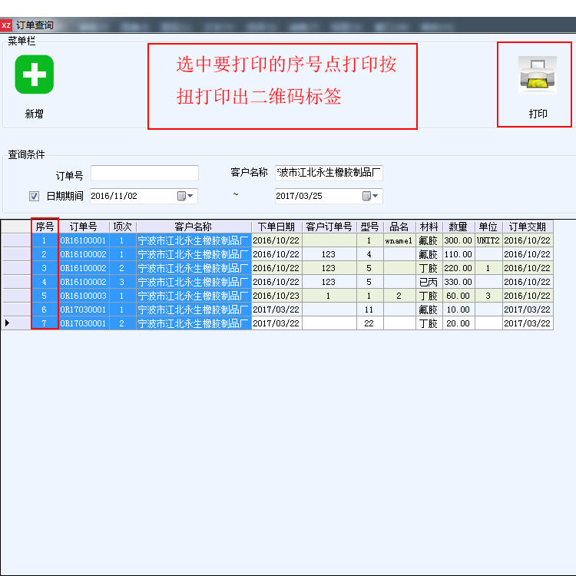Click the XZ app icon in title bar

(x=6, y=25)
